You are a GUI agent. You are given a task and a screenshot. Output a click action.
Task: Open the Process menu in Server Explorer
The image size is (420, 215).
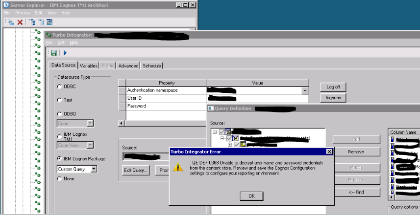[23, 13]
